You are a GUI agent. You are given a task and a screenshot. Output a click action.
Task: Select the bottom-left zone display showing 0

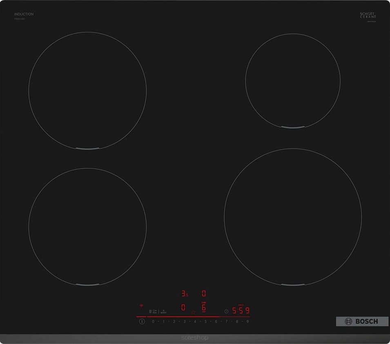point(183,308)
